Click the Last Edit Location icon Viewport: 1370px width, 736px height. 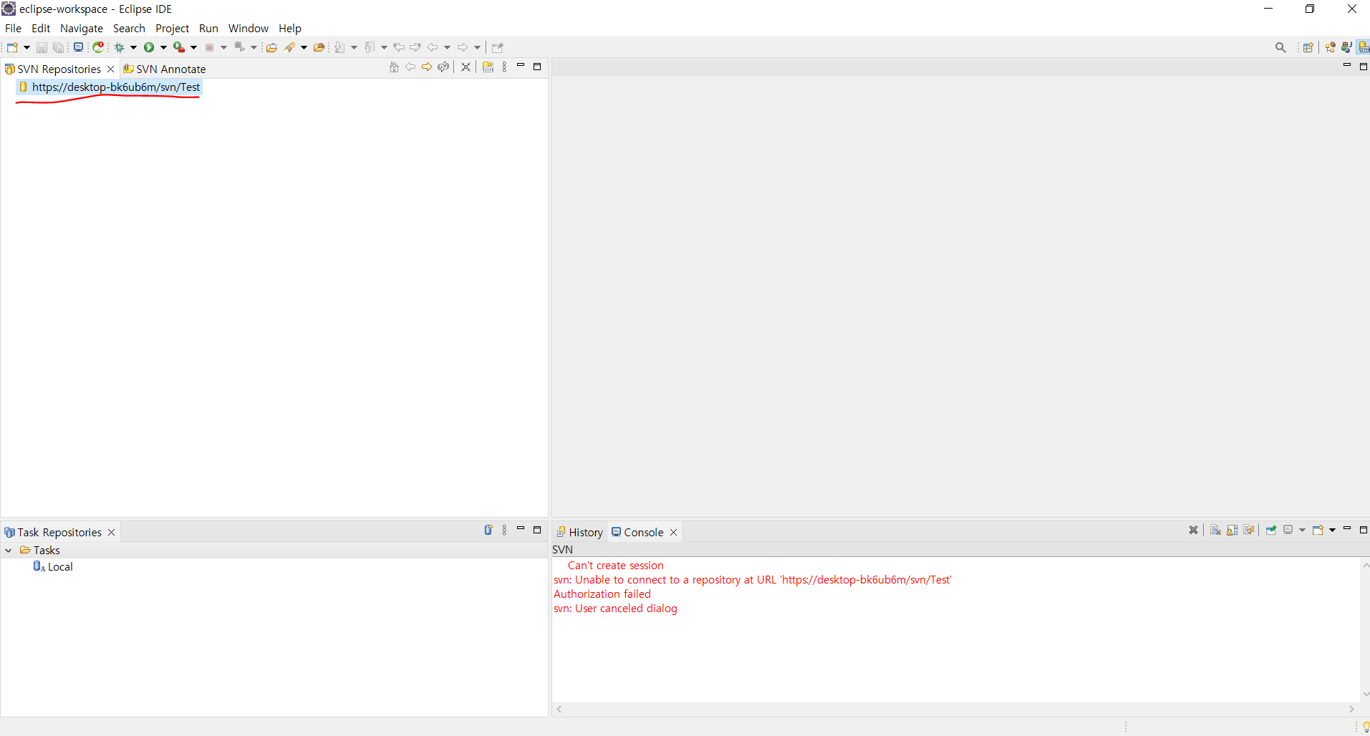[399, 47]
